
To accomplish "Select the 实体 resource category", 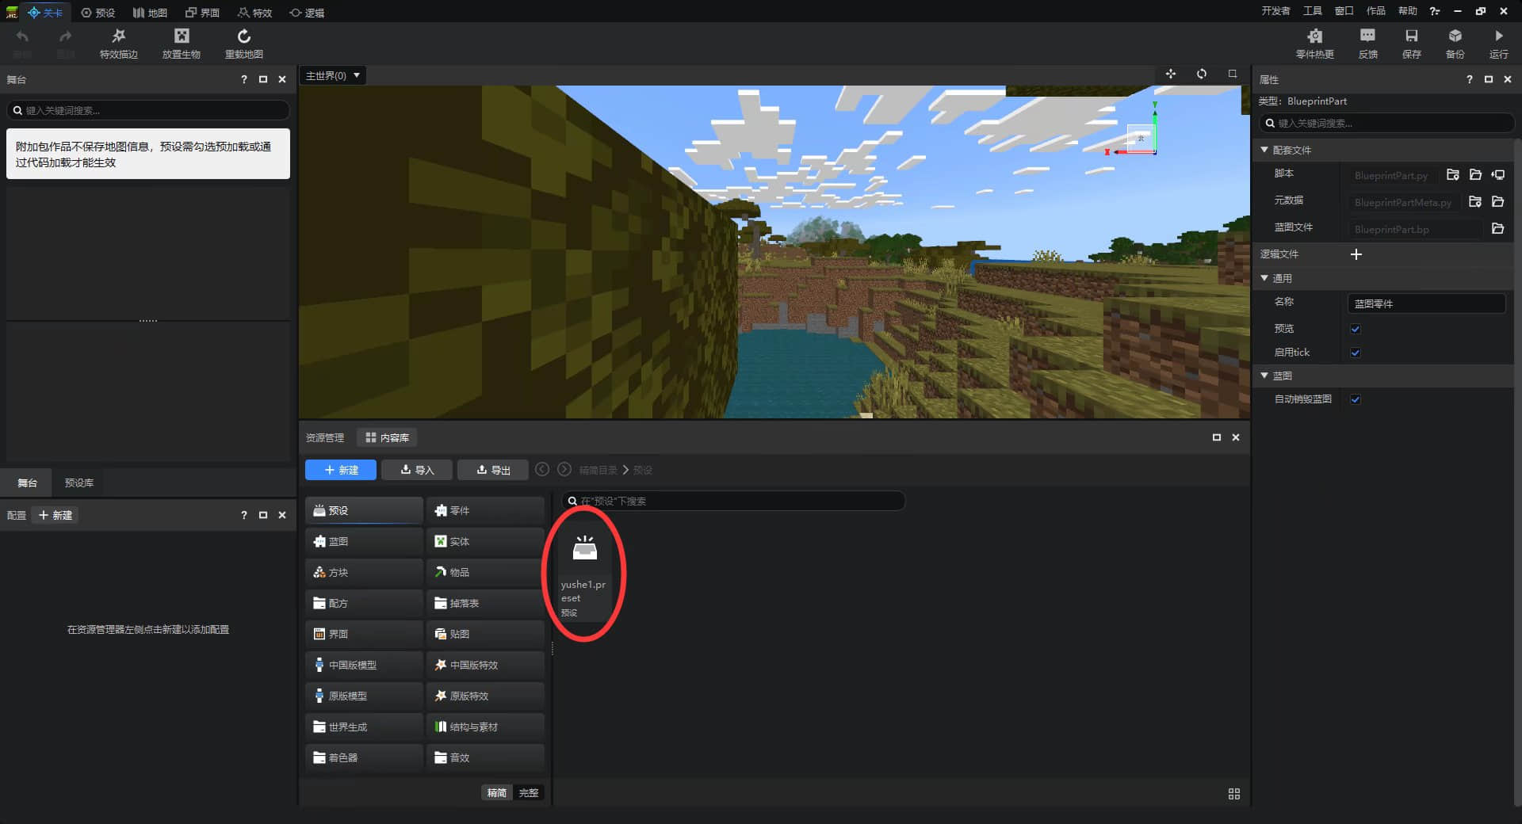I will pos(485,541).
